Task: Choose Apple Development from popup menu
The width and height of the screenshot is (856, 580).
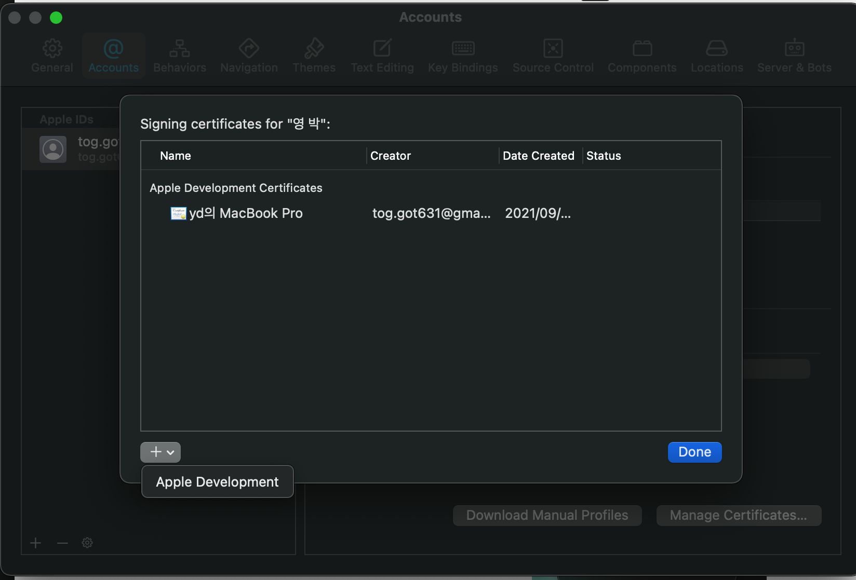Action: click(x=217, y=482)
